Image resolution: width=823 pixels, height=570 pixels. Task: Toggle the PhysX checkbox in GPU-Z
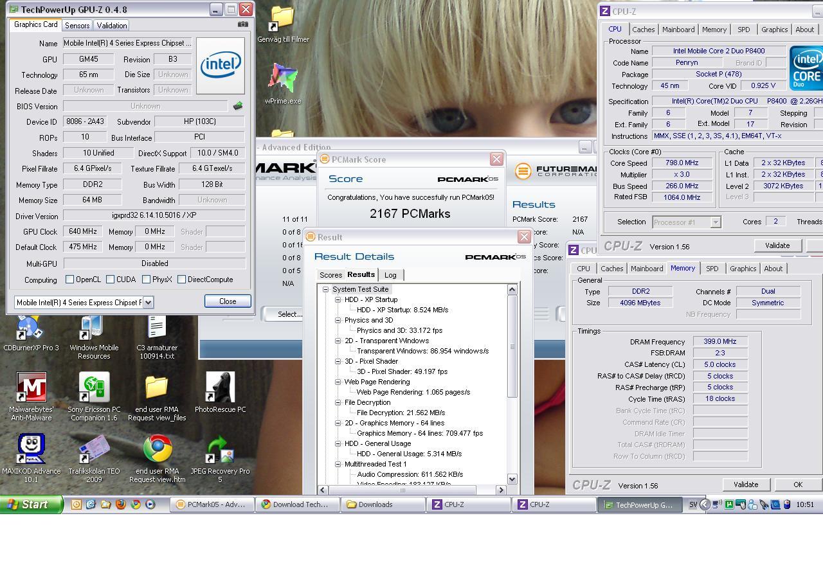click(146, 280)
